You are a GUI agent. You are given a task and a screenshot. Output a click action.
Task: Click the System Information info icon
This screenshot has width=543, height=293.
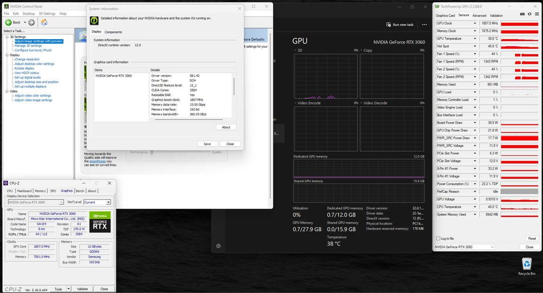tap(94, 21)
